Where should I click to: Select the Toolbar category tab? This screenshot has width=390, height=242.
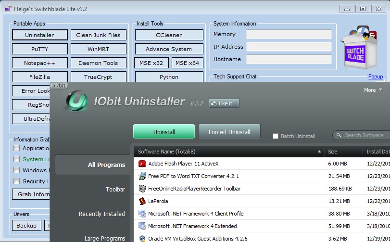coord(115,189)
